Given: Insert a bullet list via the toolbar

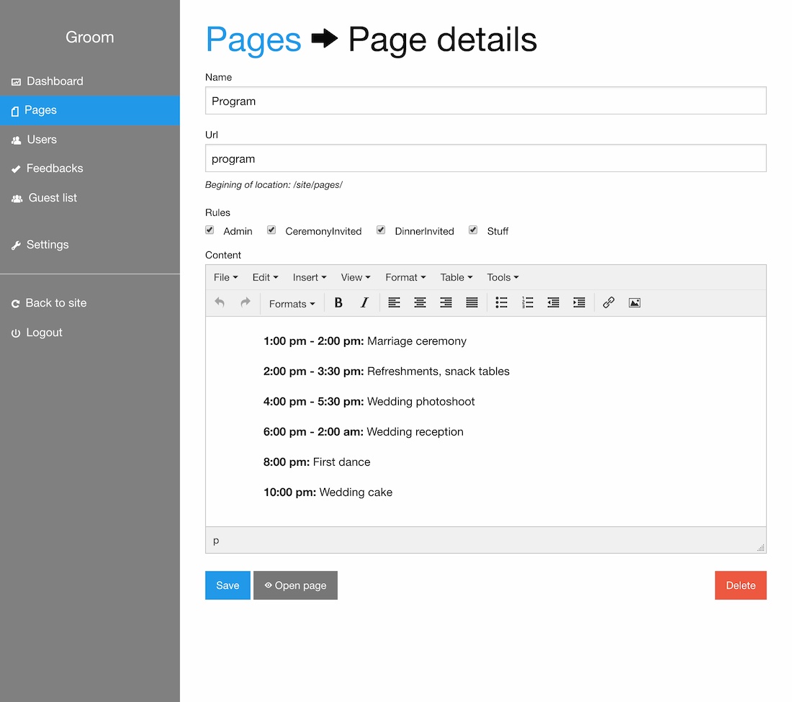Looking at the screenshot, I should [x=501, y=303].
